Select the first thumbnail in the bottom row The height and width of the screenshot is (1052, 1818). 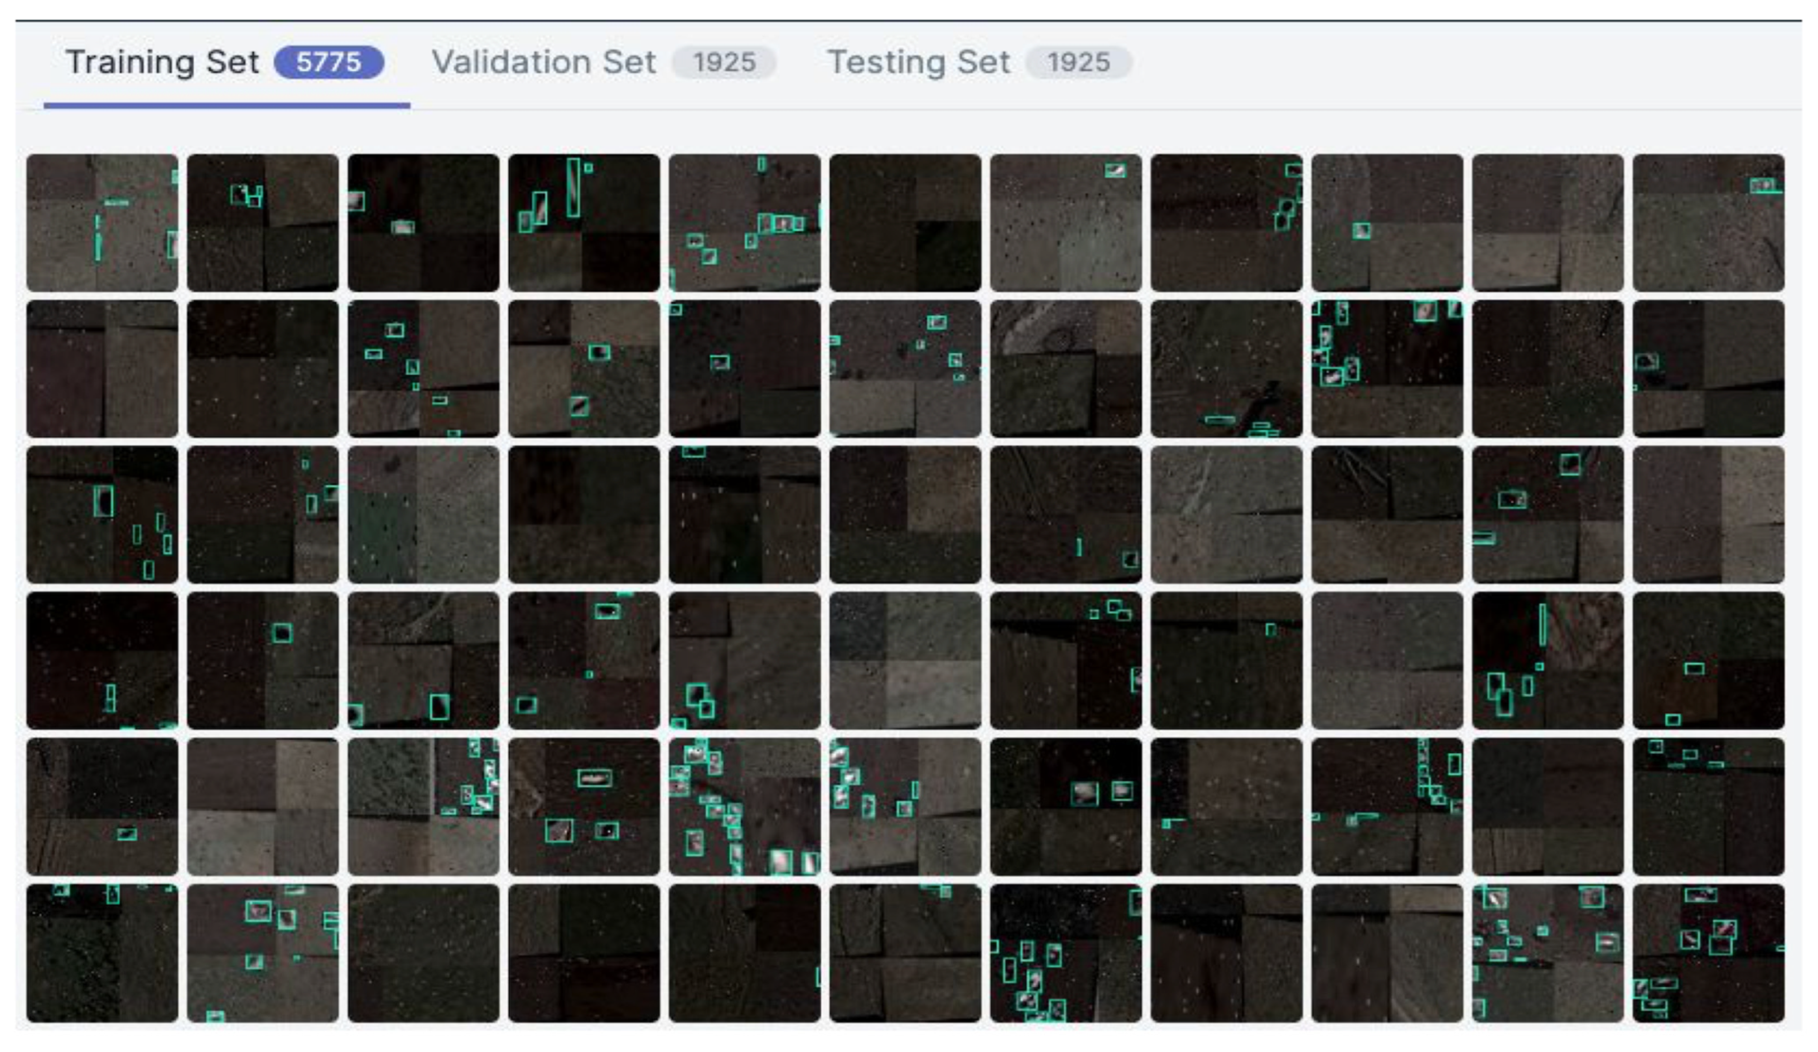(x=102, y=952)
